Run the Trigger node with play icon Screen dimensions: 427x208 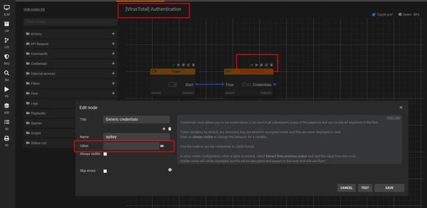[x=178, y=65]
